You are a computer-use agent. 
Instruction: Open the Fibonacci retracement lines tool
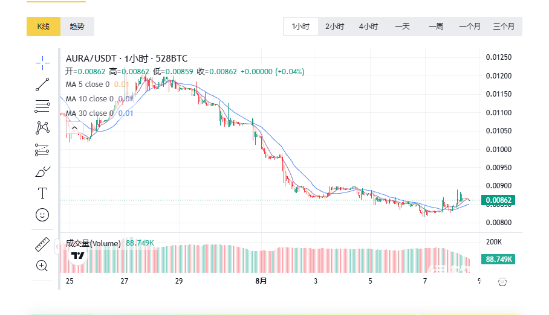(42, 106)
